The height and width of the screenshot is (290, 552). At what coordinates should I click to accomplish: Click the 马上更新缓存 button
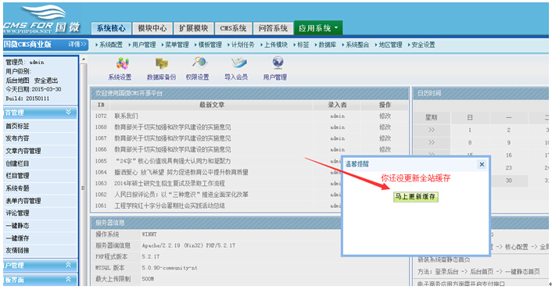pos(415,196)
